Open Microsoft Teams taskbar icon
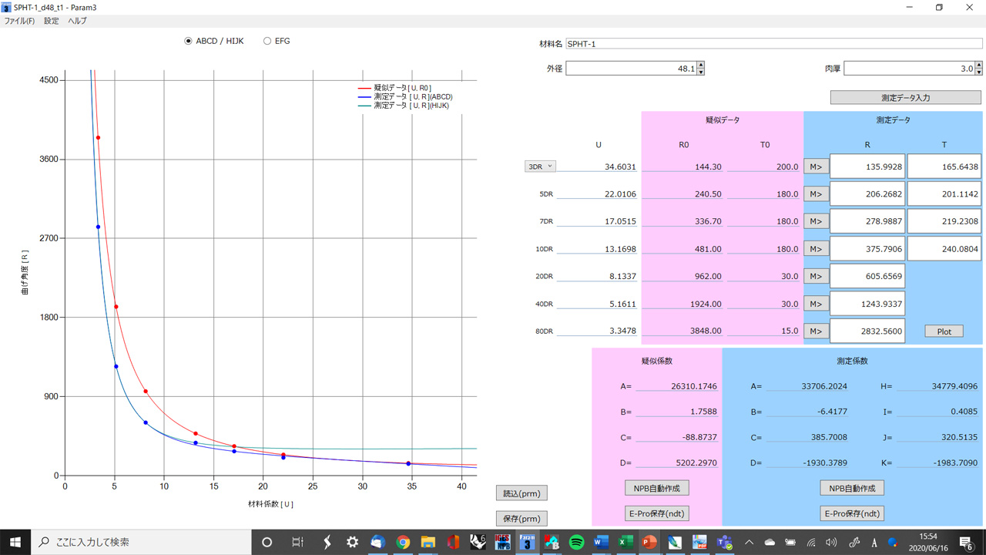Screen dimensions: 986x555 coord(724,542)
